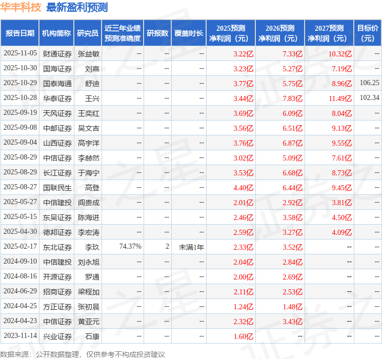Click analyst name 刘永旭
382x359 pixels.
pos(89,262)
